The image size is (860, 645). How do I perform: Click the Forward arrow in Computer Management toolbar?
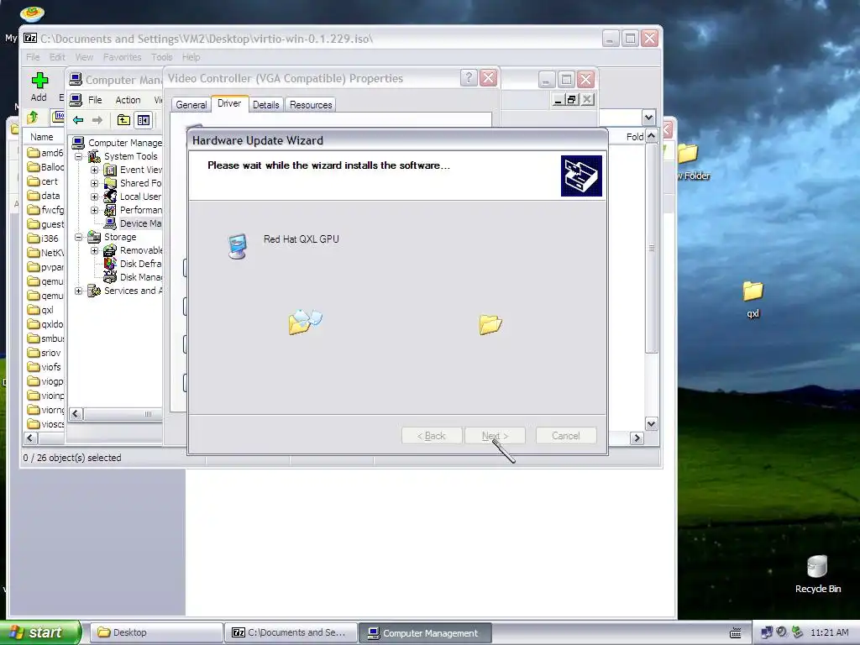[97, 120]
